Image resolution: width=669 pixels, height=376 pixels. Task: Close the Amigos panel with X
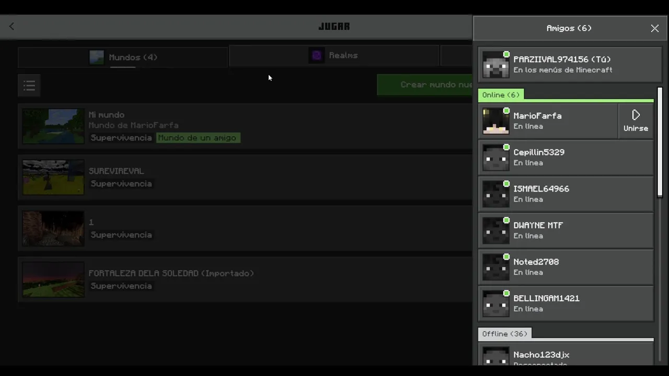[655, 28]
